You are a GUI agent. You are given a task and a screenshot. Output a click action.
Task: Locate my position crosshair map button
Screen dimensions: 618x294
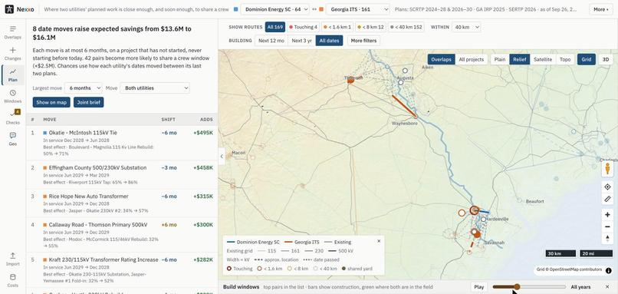click(607, 187)
